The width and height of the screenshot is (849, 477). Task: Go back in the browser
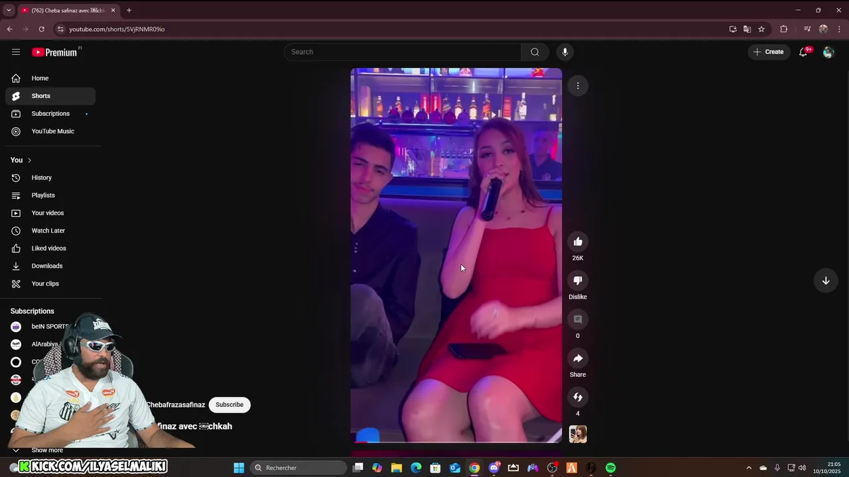[x=9, y=29]
